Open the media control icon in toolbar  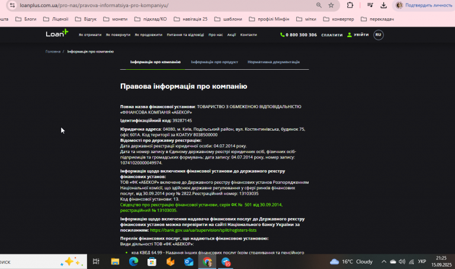(x=370, y=5)
